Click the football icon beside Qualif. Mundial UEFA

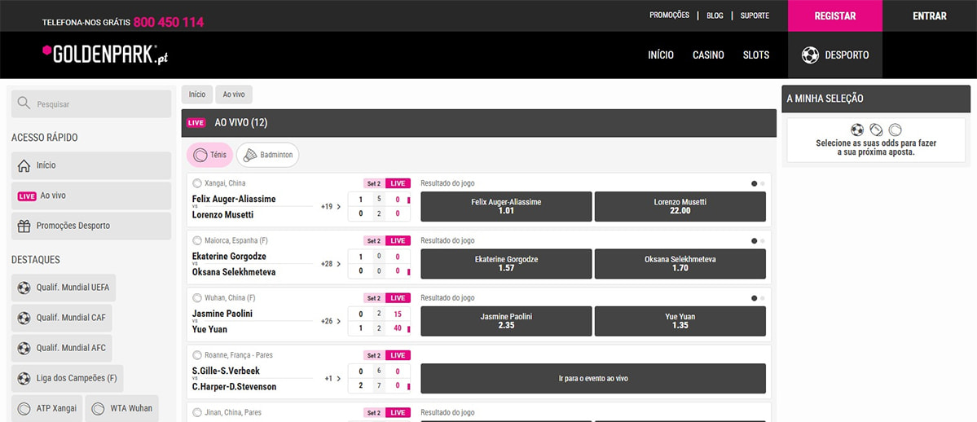tap(24, 288)
